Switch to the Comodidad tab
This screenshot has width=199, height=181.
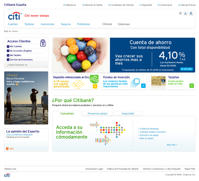(x=67, y=114)
